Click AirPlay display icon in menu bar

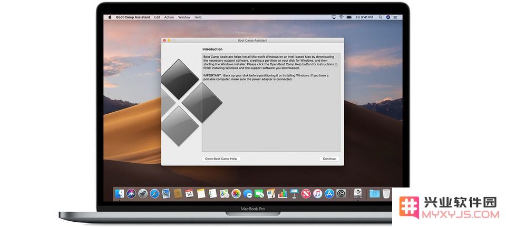pos(334,17)
